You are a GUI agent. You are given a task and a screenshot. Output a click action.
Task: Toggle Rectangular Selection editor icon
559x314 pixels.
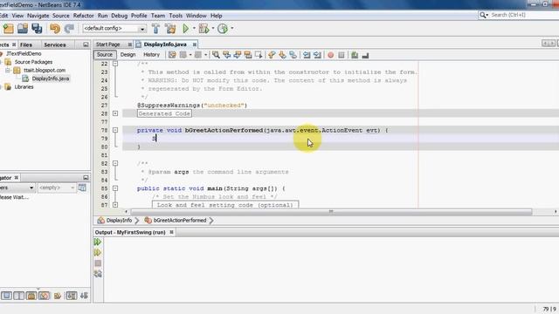[x=259, y=55]
